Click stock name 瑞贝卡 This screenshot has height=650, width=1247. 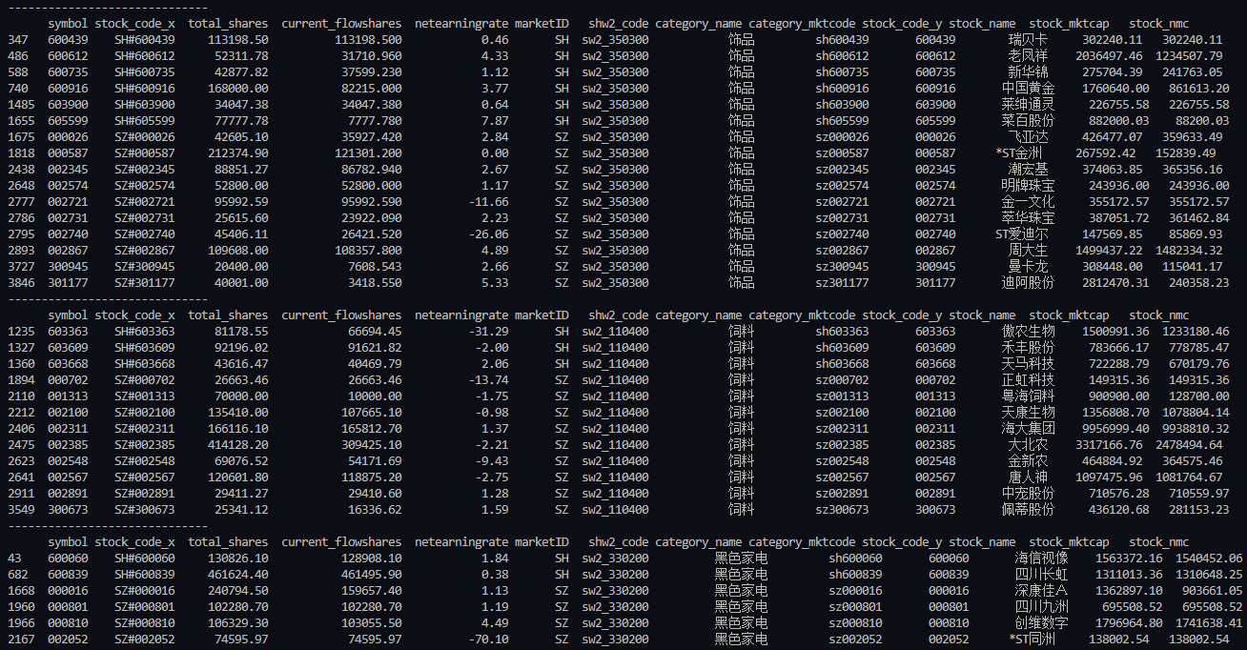[x=1028, y=40]
